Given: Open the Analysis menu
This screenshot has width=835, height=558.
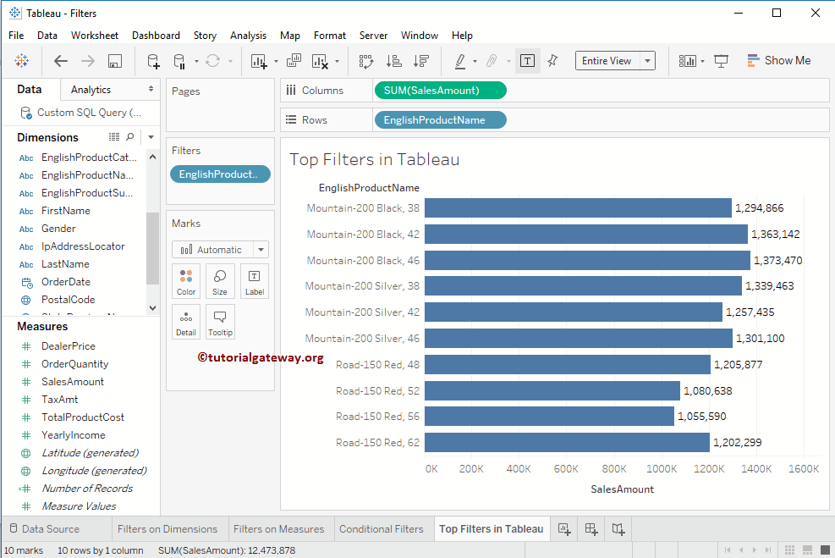Looking at the screenshot, I should point(248,35).
